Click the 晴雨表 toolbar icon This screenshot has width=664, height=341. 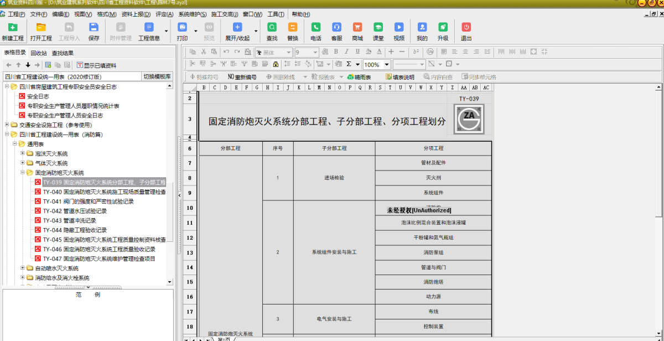coord(359,77)
